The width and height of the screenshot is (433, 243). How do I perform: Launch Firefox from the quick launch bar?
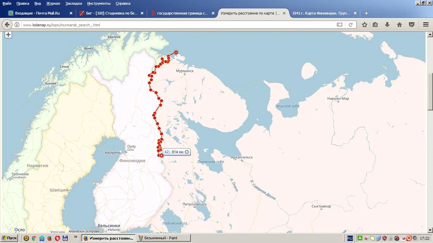coord(49,238)
